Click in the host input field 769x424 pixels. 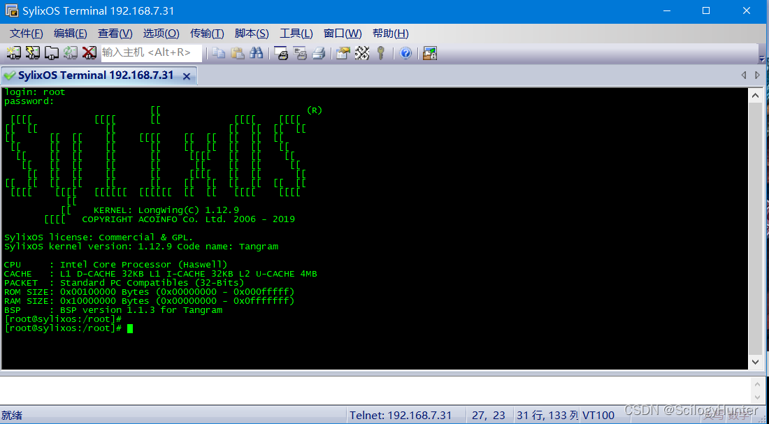[x=152, y=52]
